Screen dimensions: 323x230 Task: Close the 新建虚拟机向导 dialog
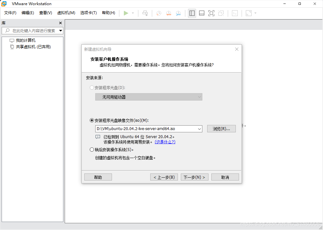click(x=237, y=49)
